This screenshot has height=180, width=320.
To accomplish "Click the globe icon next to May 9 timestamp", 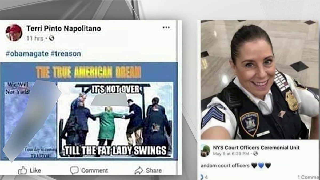I will [x=255, y=154].
